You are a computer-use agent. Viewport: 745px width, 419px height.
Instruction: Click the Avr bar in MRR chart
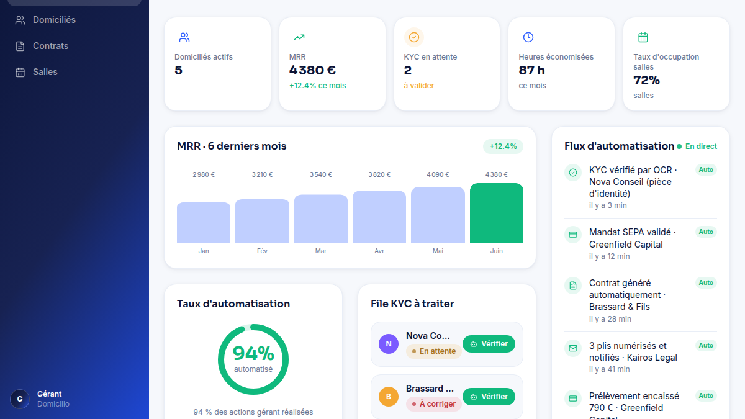click(x=379, y=217)
